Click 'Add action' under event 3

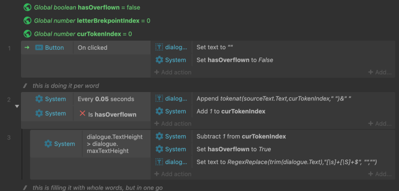[x=173, y=174]
